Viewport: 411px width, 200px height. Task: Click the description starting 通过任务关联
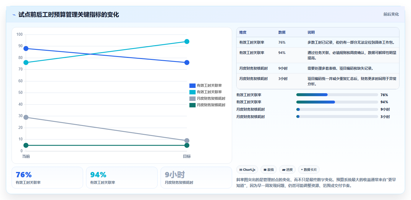352,55
